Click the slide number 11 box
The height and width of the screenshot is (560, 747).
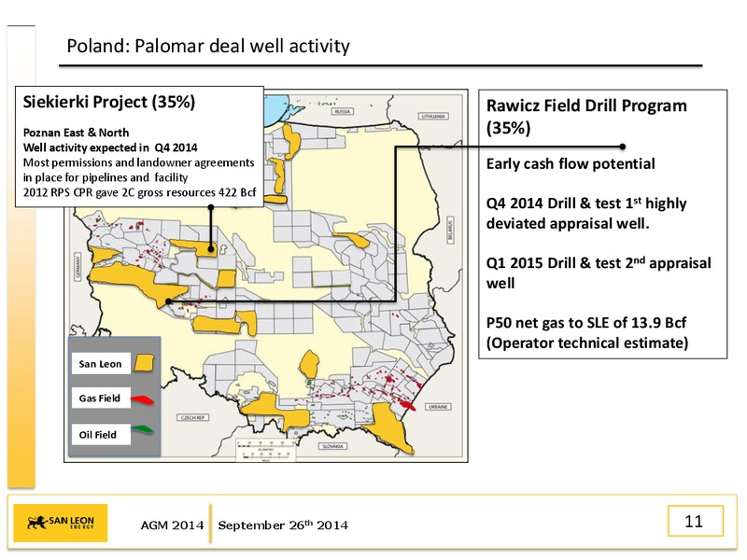[x=695, y=521]
